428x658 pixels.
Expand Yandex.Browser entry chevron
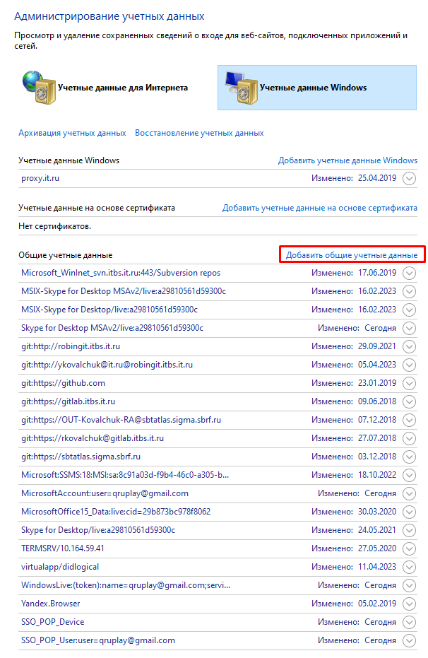(x=409, y=604)
